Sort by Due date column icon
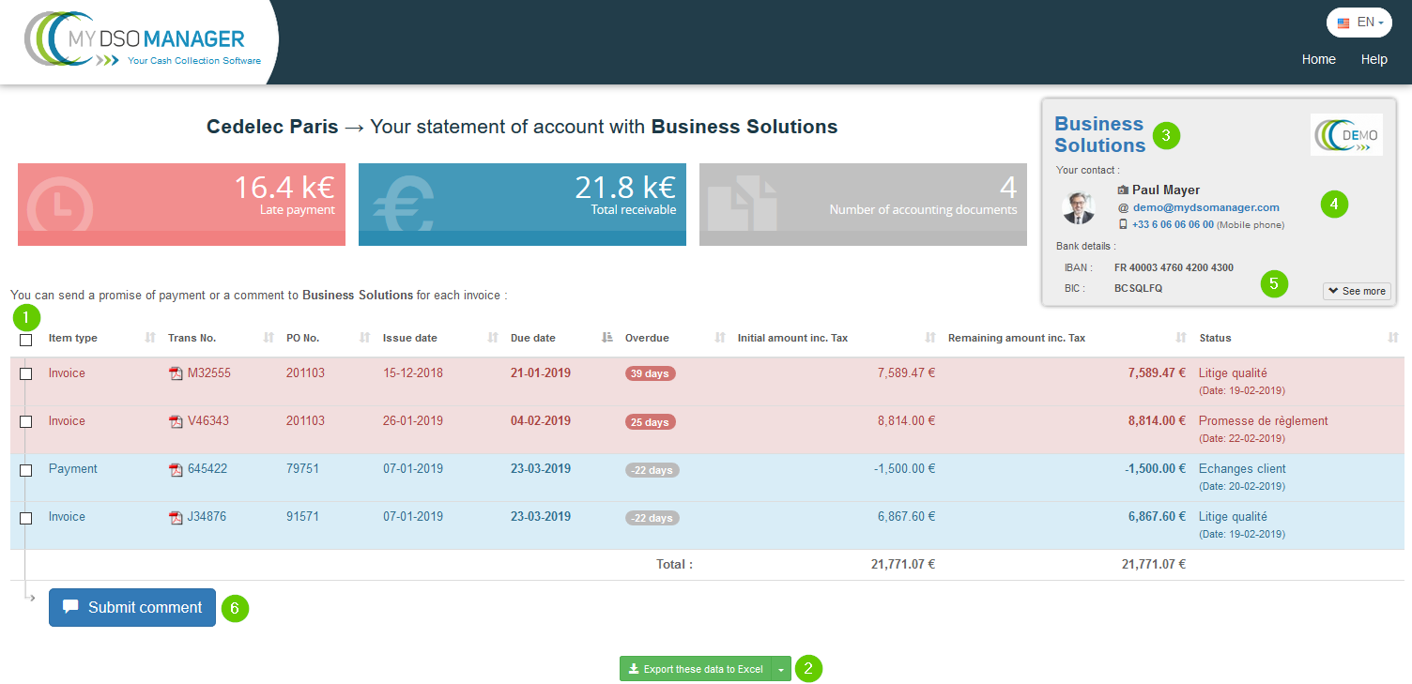 (606, 338)
